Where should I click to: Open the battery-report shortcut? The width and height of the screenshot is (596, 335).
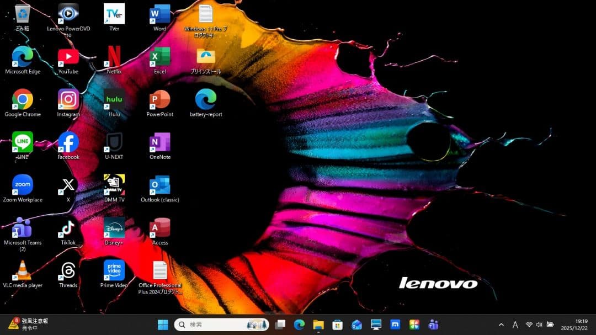click(205, 99)
